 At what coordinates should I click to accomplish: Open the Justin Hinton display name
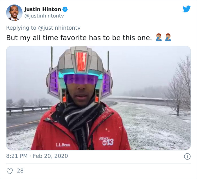tap(42, 9)
